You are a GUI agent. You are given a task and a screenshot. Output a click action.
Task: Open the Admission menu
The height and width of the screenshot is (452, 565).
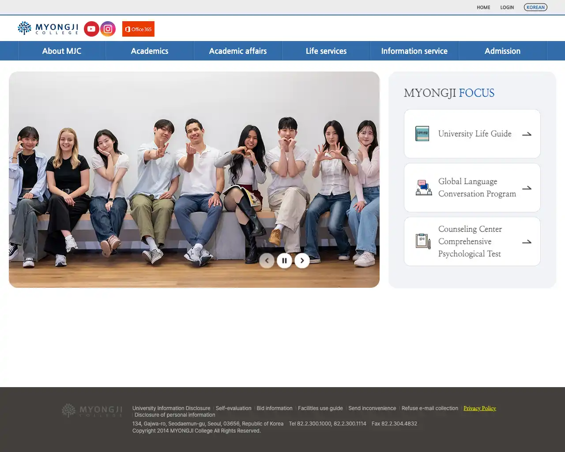point(503,51)
